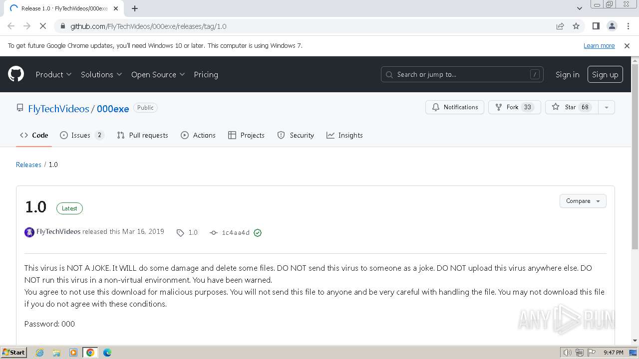Open the Notifications button
The height and width of the screenshot is (359, 639).
455,107
